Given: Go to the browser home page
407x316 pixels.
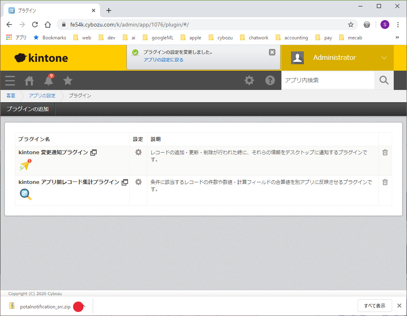Looking at the screenshot, I should (48, 24).
